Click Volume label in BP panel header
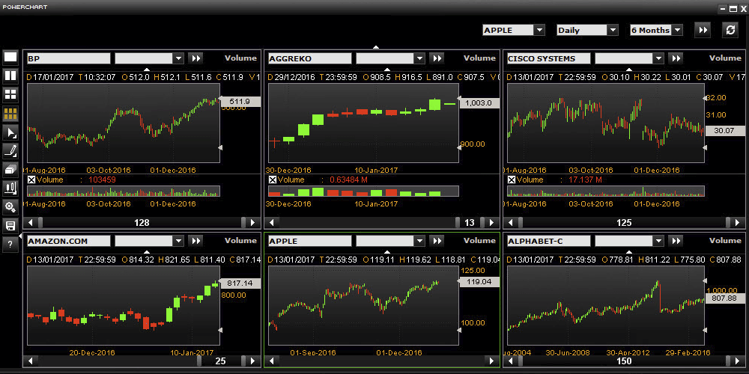This screenshot has height=374, width=749. 240,58
